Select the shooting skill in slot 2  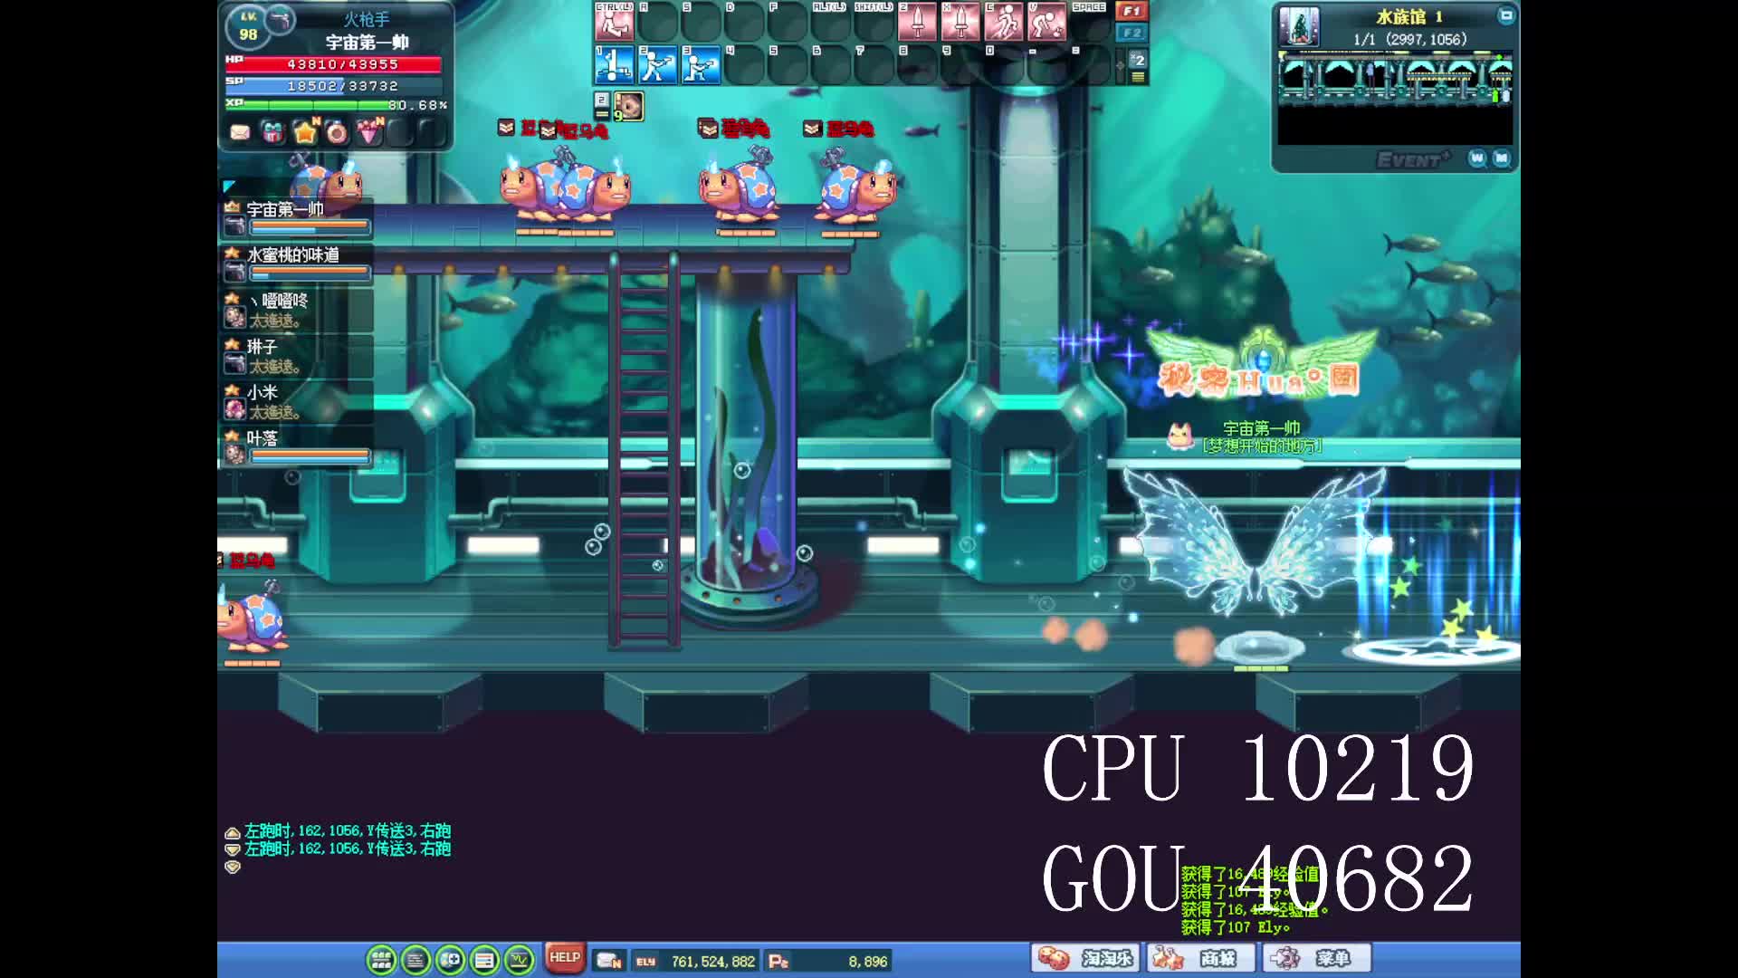[657, 65]
